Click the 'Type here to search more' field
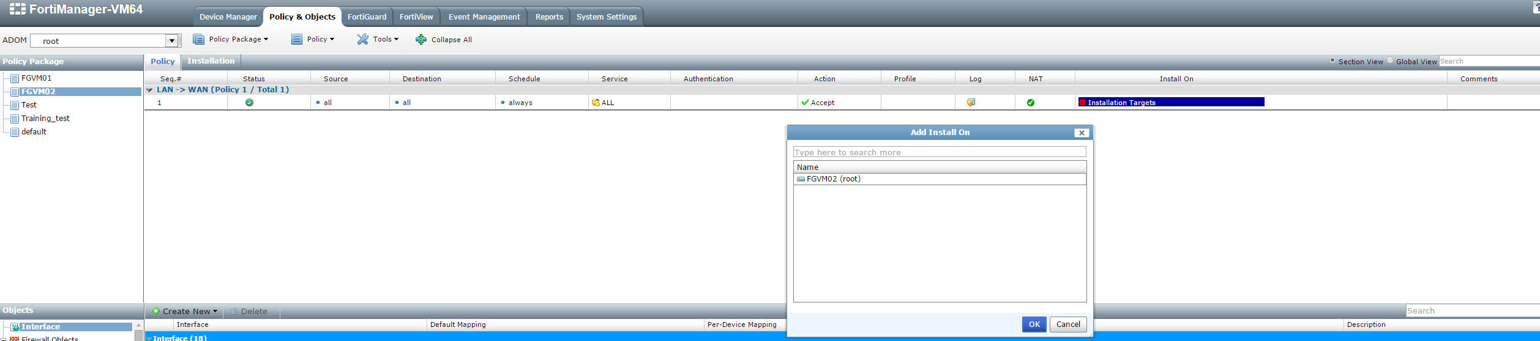The width and height of the screenshot is (1540, 341). click(940, 152)
